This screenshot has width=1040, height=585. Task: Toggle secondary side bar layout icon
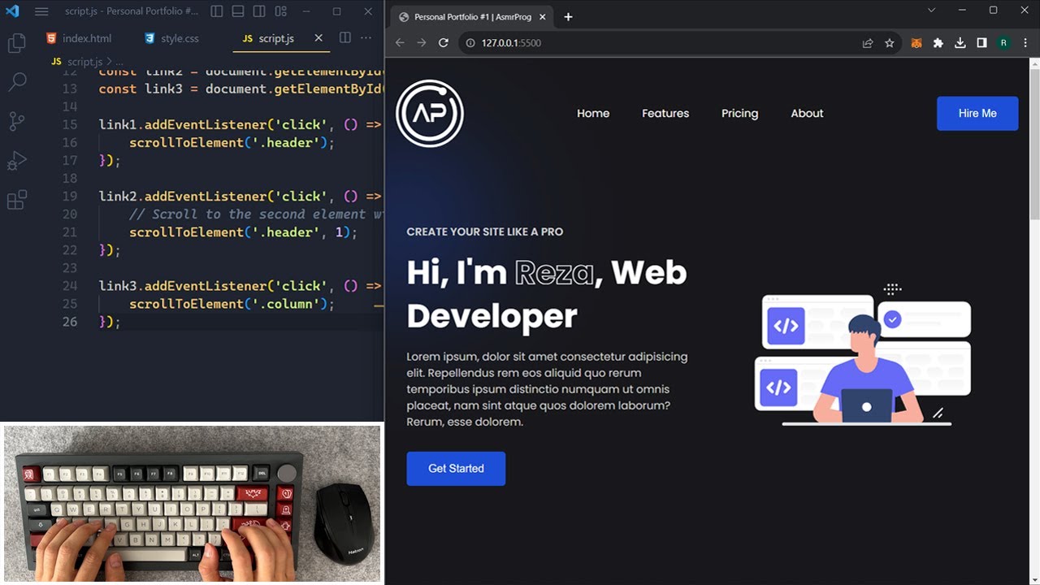click(x=259, y=11)
